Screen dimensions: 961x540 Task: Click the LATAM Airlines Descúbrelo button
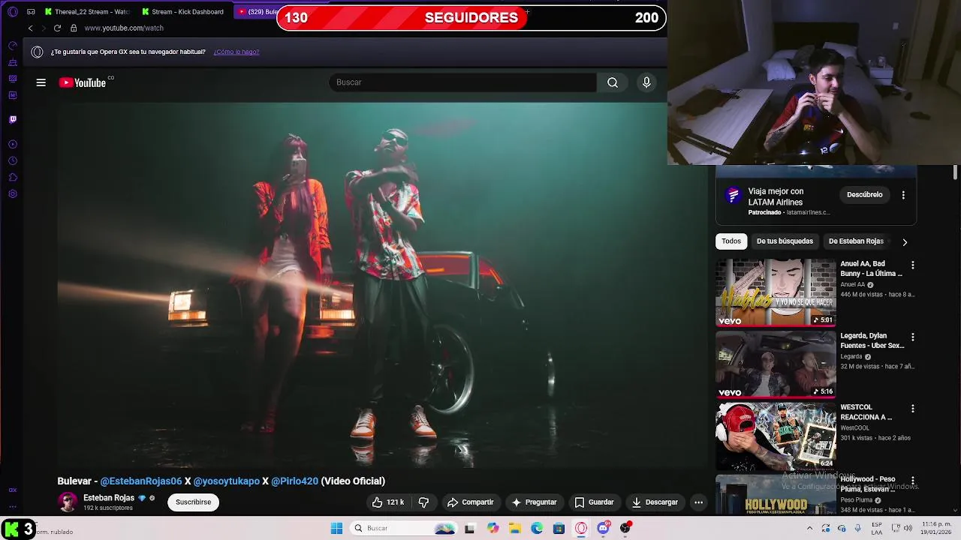click(865, 195)
